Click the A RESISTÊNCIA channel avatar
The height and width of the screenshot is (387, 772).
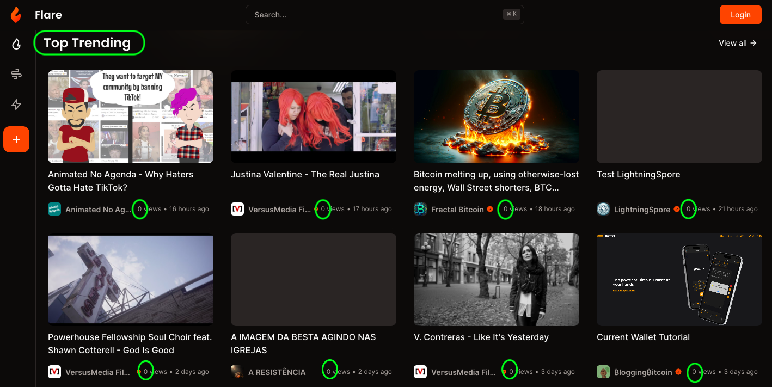[237, 372]
